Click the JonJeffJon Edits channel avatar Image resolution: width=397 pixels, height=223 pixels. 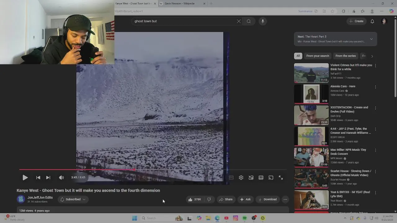coord(21,199)
